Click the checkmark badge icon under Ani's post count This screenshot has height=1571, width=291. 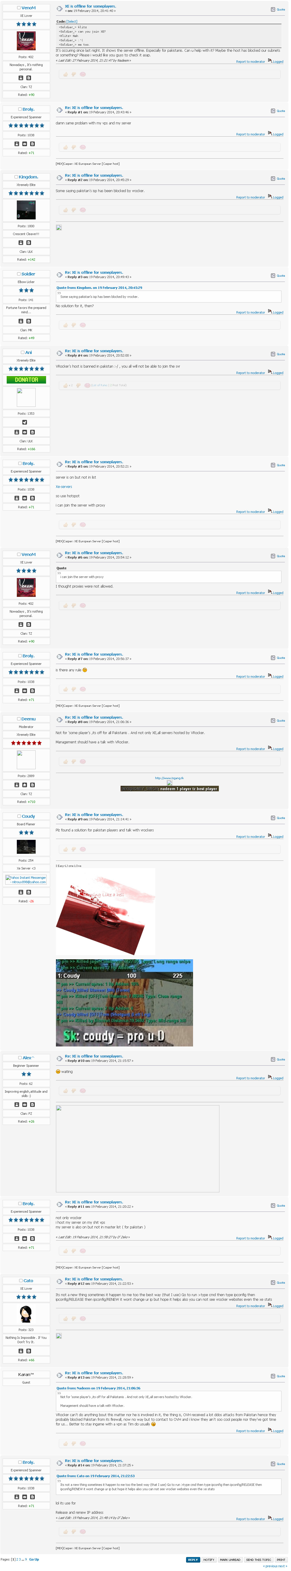pos(24,422)
